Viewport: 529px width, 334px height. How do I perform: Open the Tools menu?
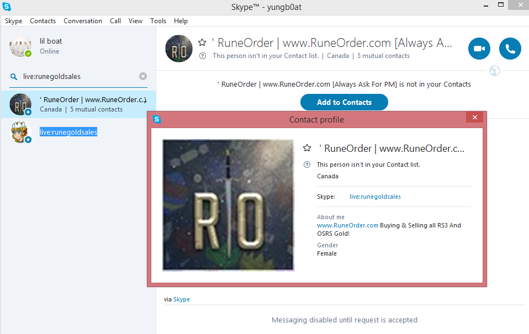158,21
